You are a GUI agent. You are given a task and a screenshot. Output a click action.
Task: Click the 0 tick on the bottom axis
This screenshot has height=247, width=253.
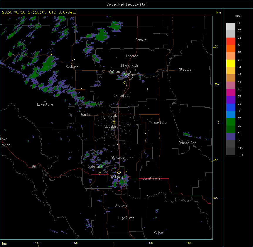click(113, 243)
